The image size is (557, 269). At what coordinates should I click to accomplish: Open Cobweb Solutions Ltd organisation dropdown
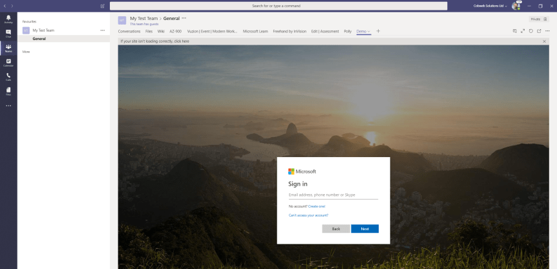(490, 6)
